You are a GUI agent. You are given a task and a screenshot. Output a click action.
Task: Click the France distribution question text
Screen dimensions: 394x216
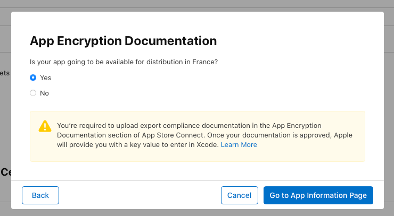tap(124, 62)
